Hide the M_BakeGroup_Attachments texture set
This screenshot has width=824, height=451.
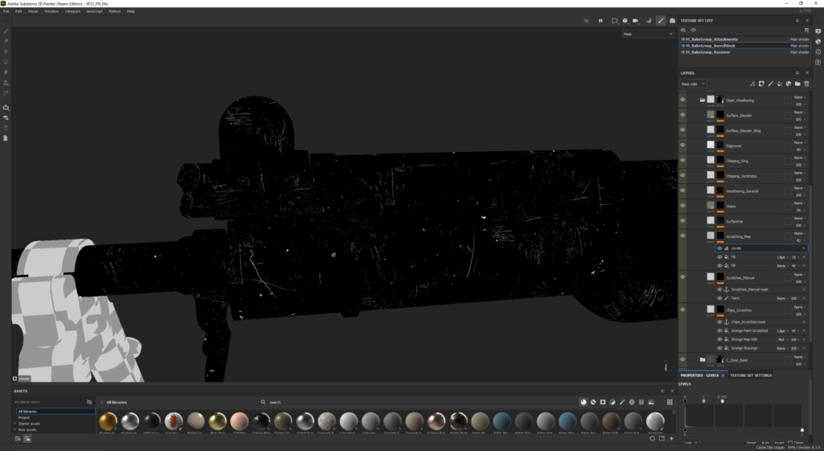click(x=683, y=39)
